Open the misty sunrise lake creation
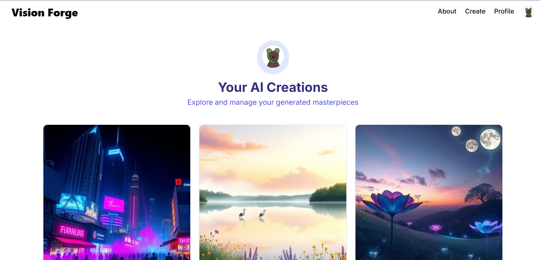 pos(273,192)
